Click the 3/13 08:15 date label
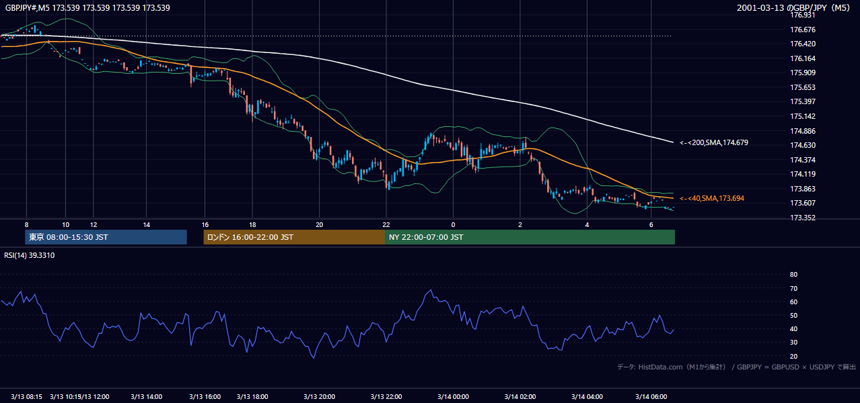This screenshot has width=860, height=403. pos(26,396)
